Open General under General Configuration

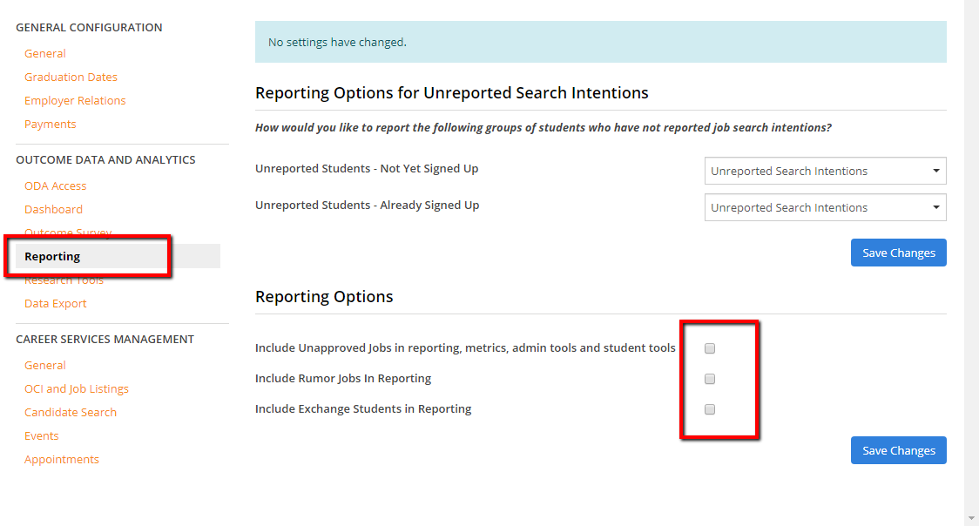click(45, 54)
